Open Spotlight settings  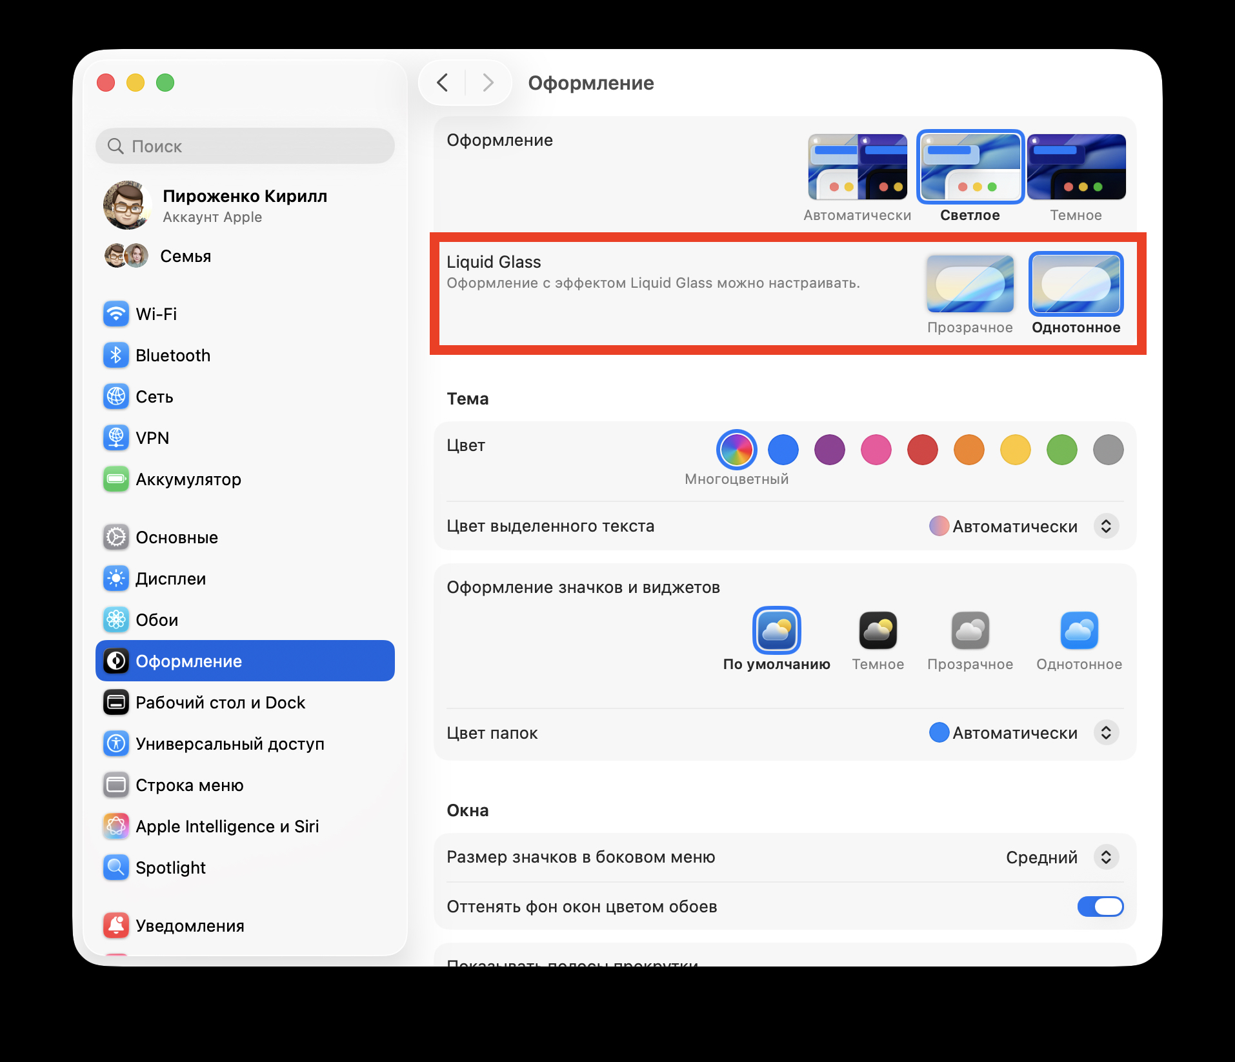click(x=170, y=868)
